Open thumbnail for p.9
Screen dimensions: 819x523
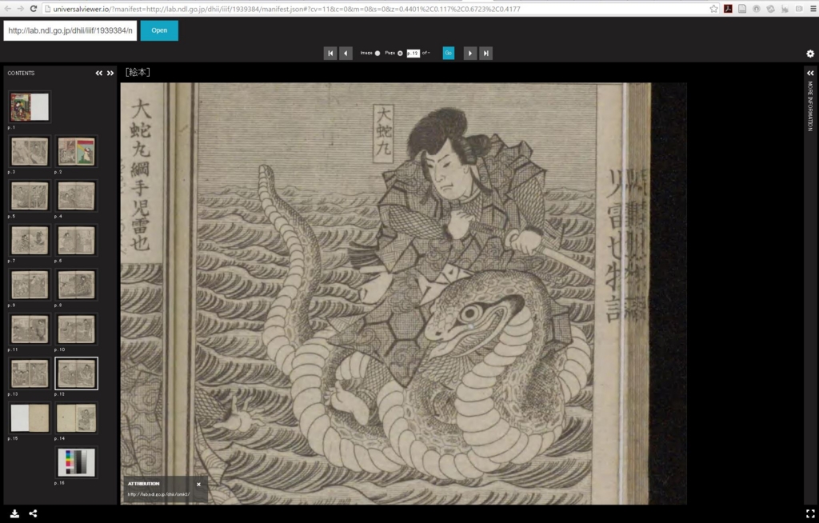(x=30, y=284)
